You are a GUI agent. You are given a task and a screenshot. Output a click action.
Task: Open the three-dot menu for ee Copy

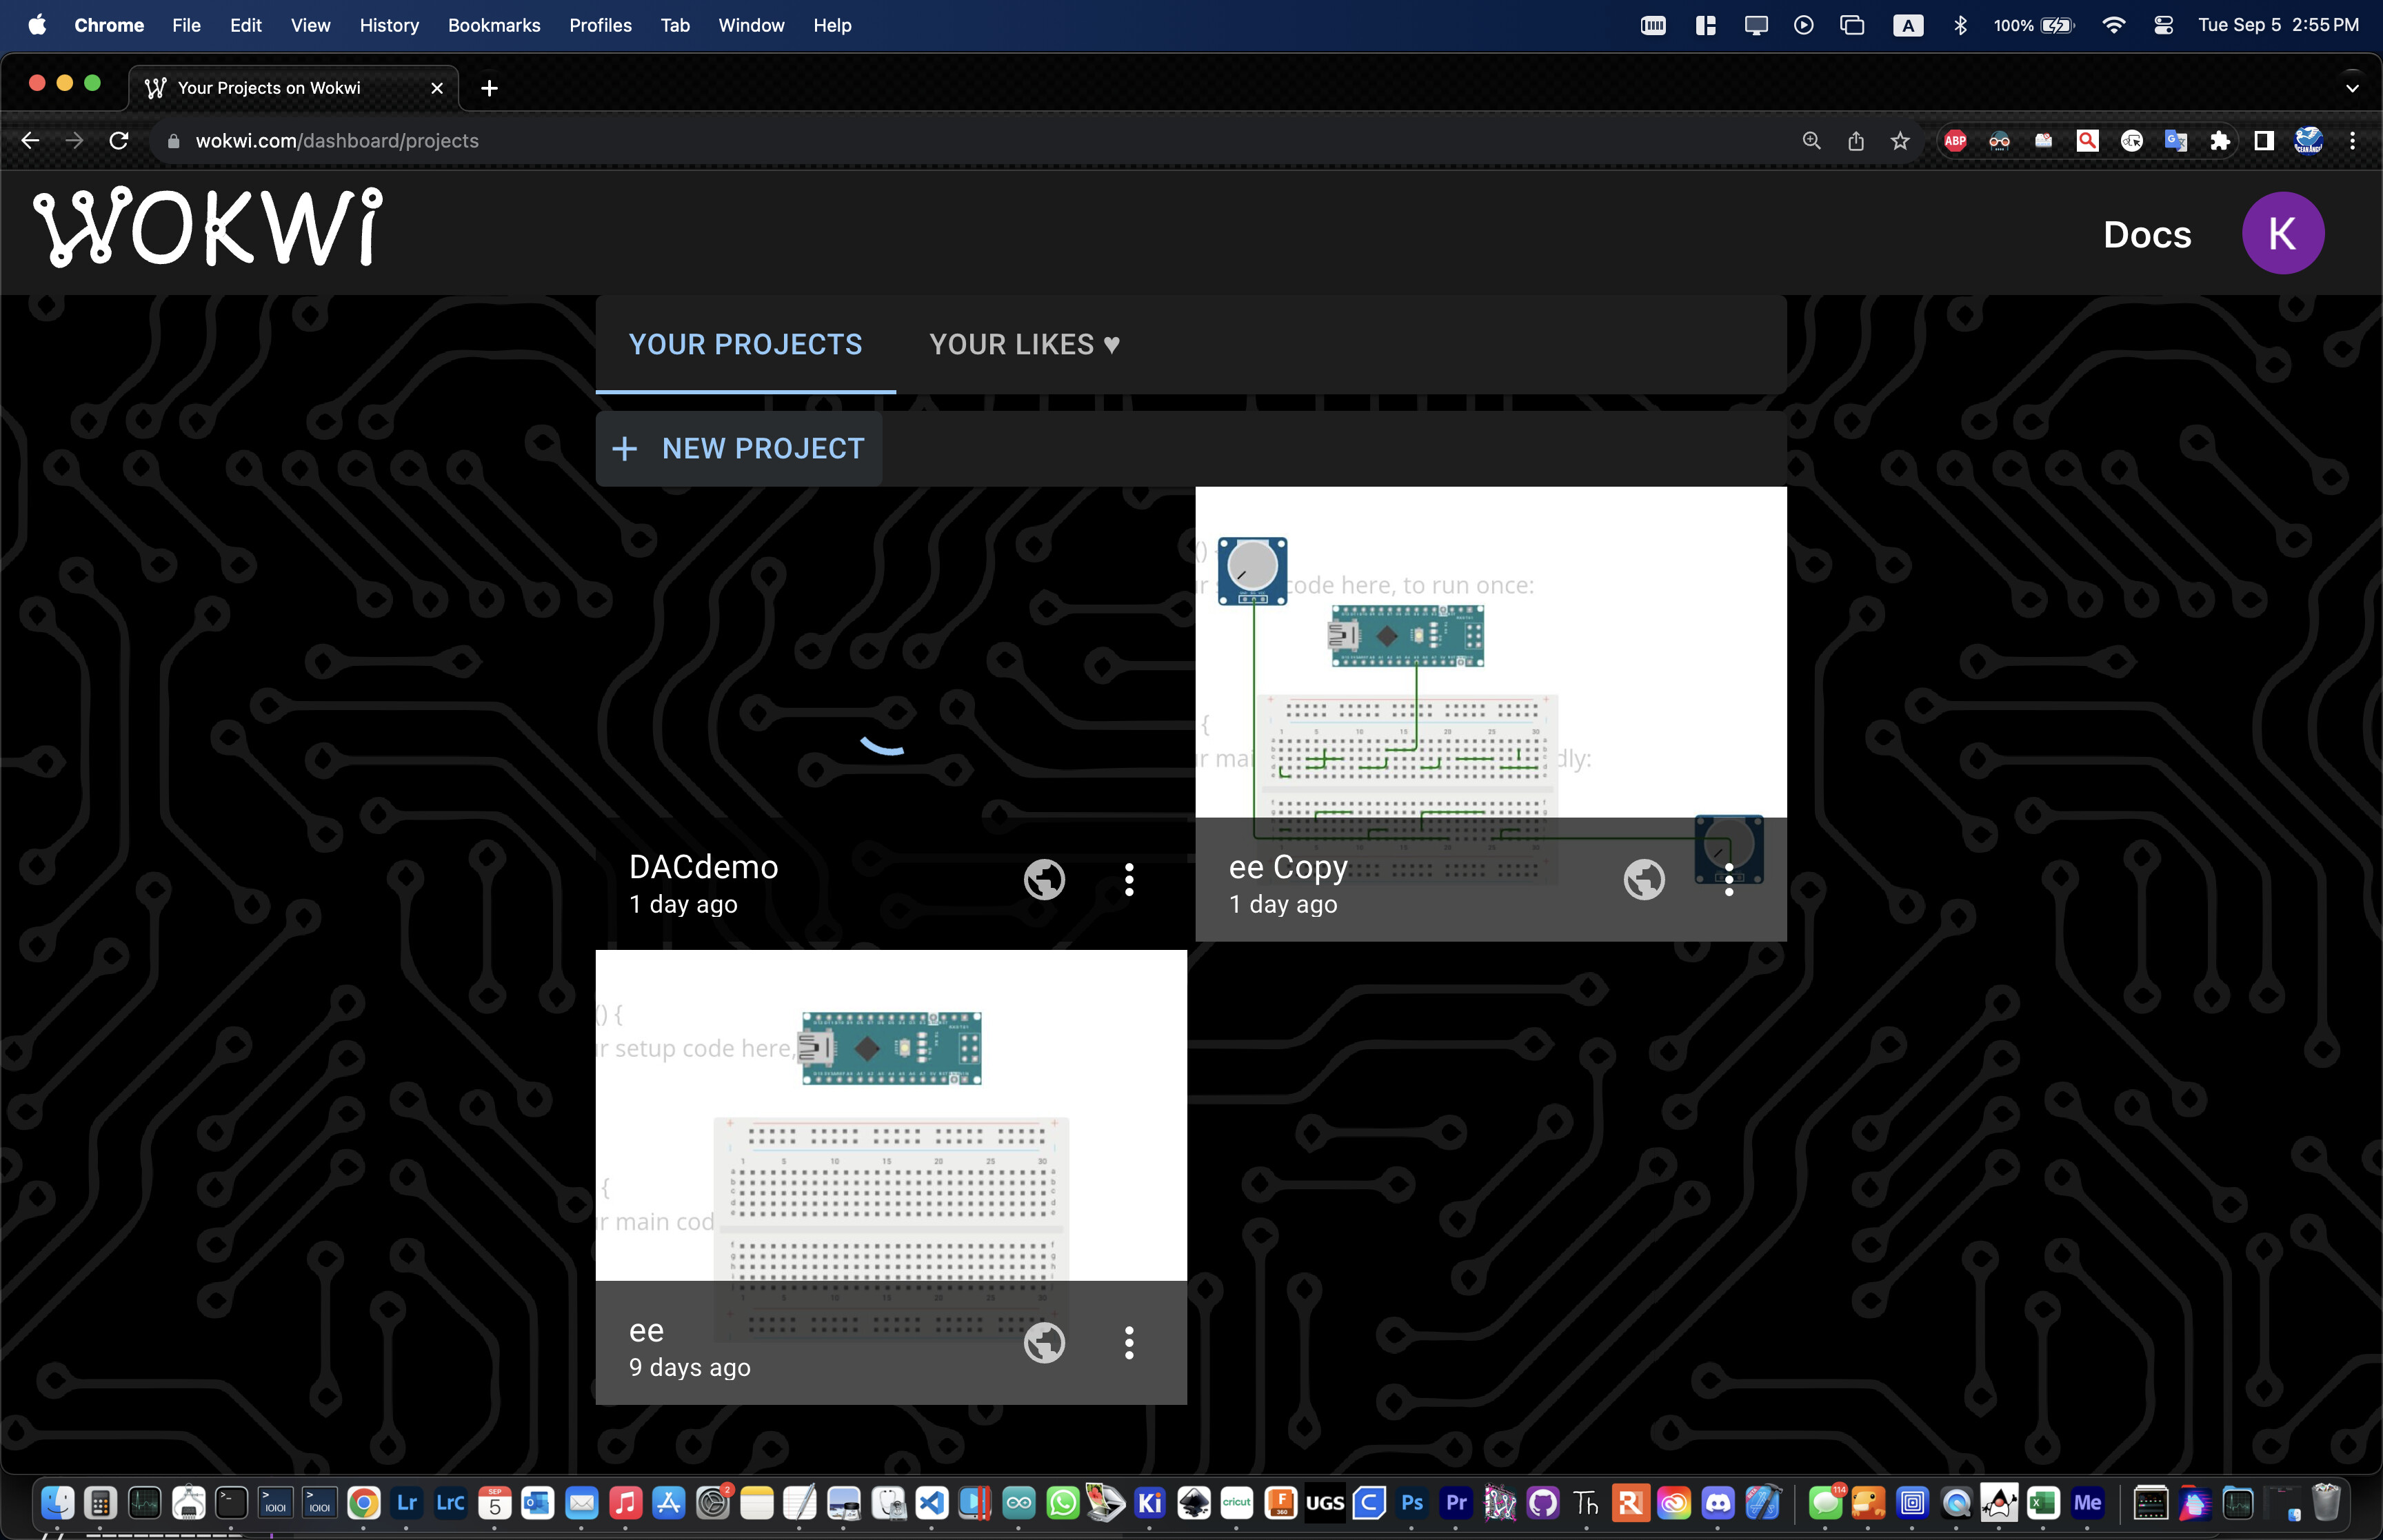1729,879
